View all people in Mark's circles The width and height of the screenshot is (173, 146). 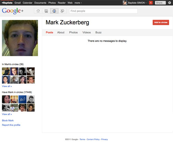coord(7,86)
